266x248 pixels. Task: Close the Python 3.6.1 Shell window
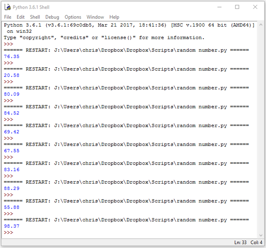click(x=255, y=7)
